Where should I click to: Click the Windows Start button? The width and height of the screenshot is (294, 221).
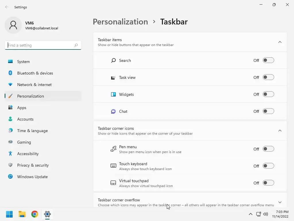9,214
